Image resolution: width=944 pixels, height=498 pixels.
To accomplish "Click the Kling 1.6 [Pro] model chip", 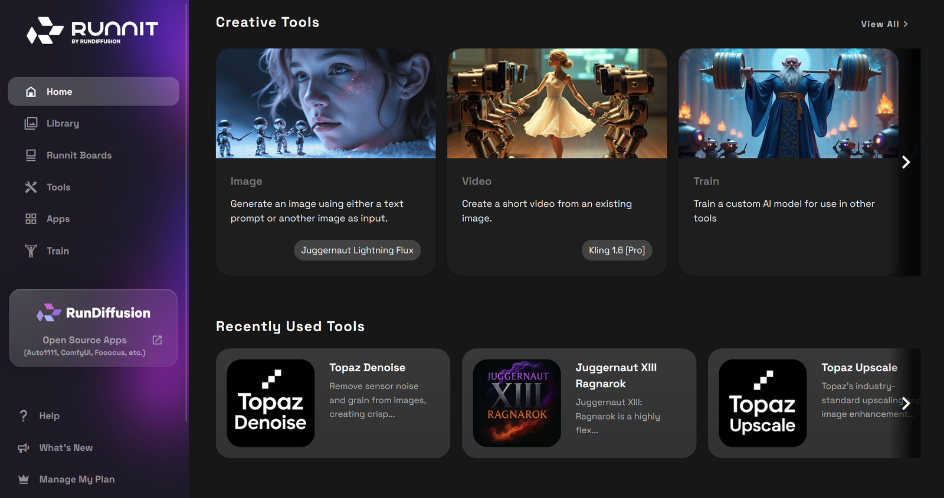I will point(617,250).
